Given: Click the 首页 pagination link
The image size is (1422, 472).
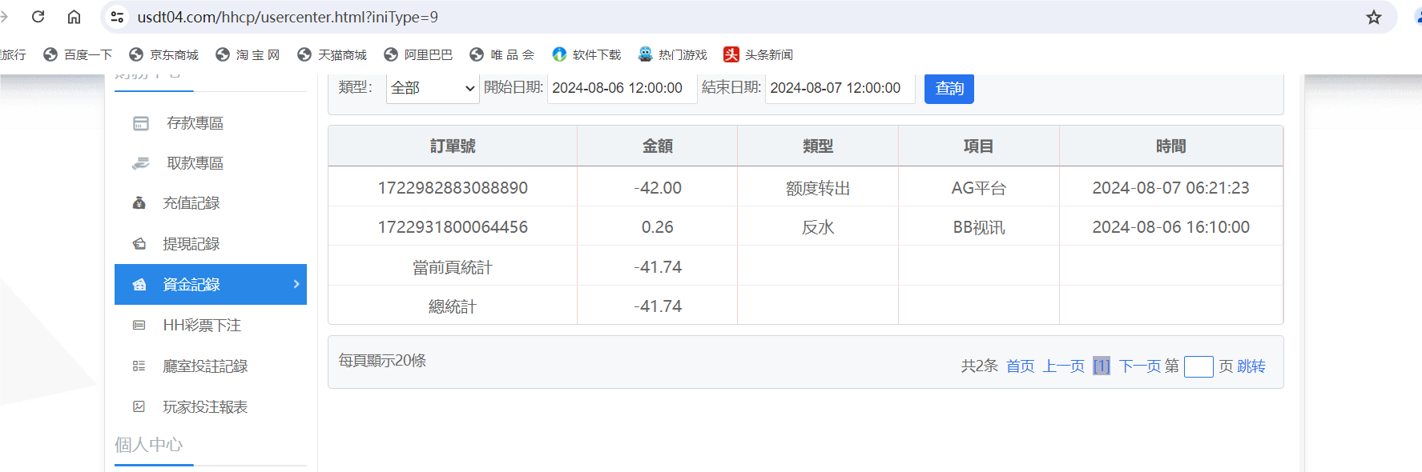Looking at the screenshot, I should [x=1020, y=366].
